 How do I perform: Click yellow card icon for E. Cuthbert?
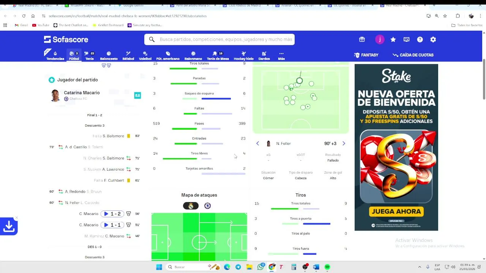128,180
